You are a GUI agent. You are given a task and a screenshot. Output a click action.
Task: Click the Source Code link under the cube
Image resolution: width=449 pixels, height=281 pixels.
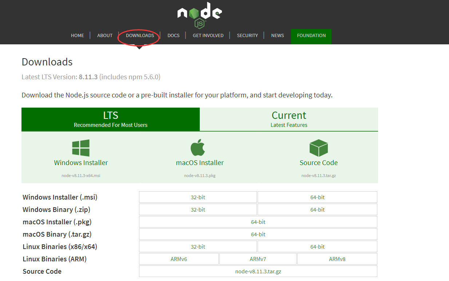pyautogui.click(x=319, y=163)
